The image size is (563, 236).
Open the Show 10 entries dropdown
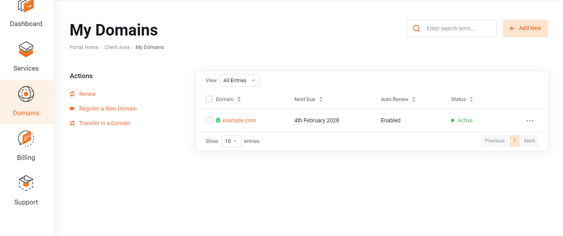tap(231, 141)
